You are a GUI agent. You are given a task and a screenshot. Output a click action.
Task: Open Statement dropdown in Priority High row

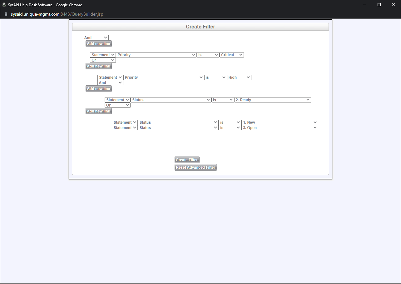coord(110,77)
